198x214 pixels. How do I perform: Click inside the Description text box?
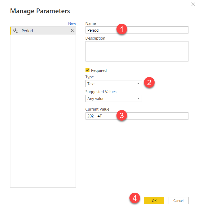(137, 51)
